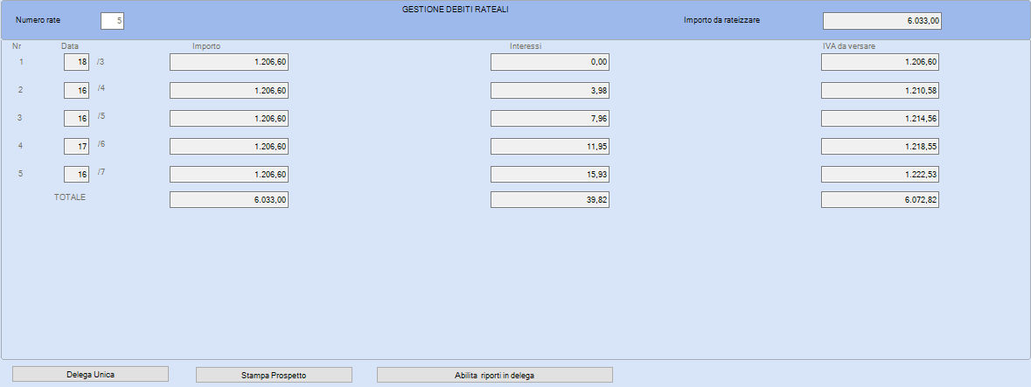Image resolution: width=1031 pixels, height=387 pixels.
Task: Select Interessi field showing 3,98
Action: click(x=550, y=91)
